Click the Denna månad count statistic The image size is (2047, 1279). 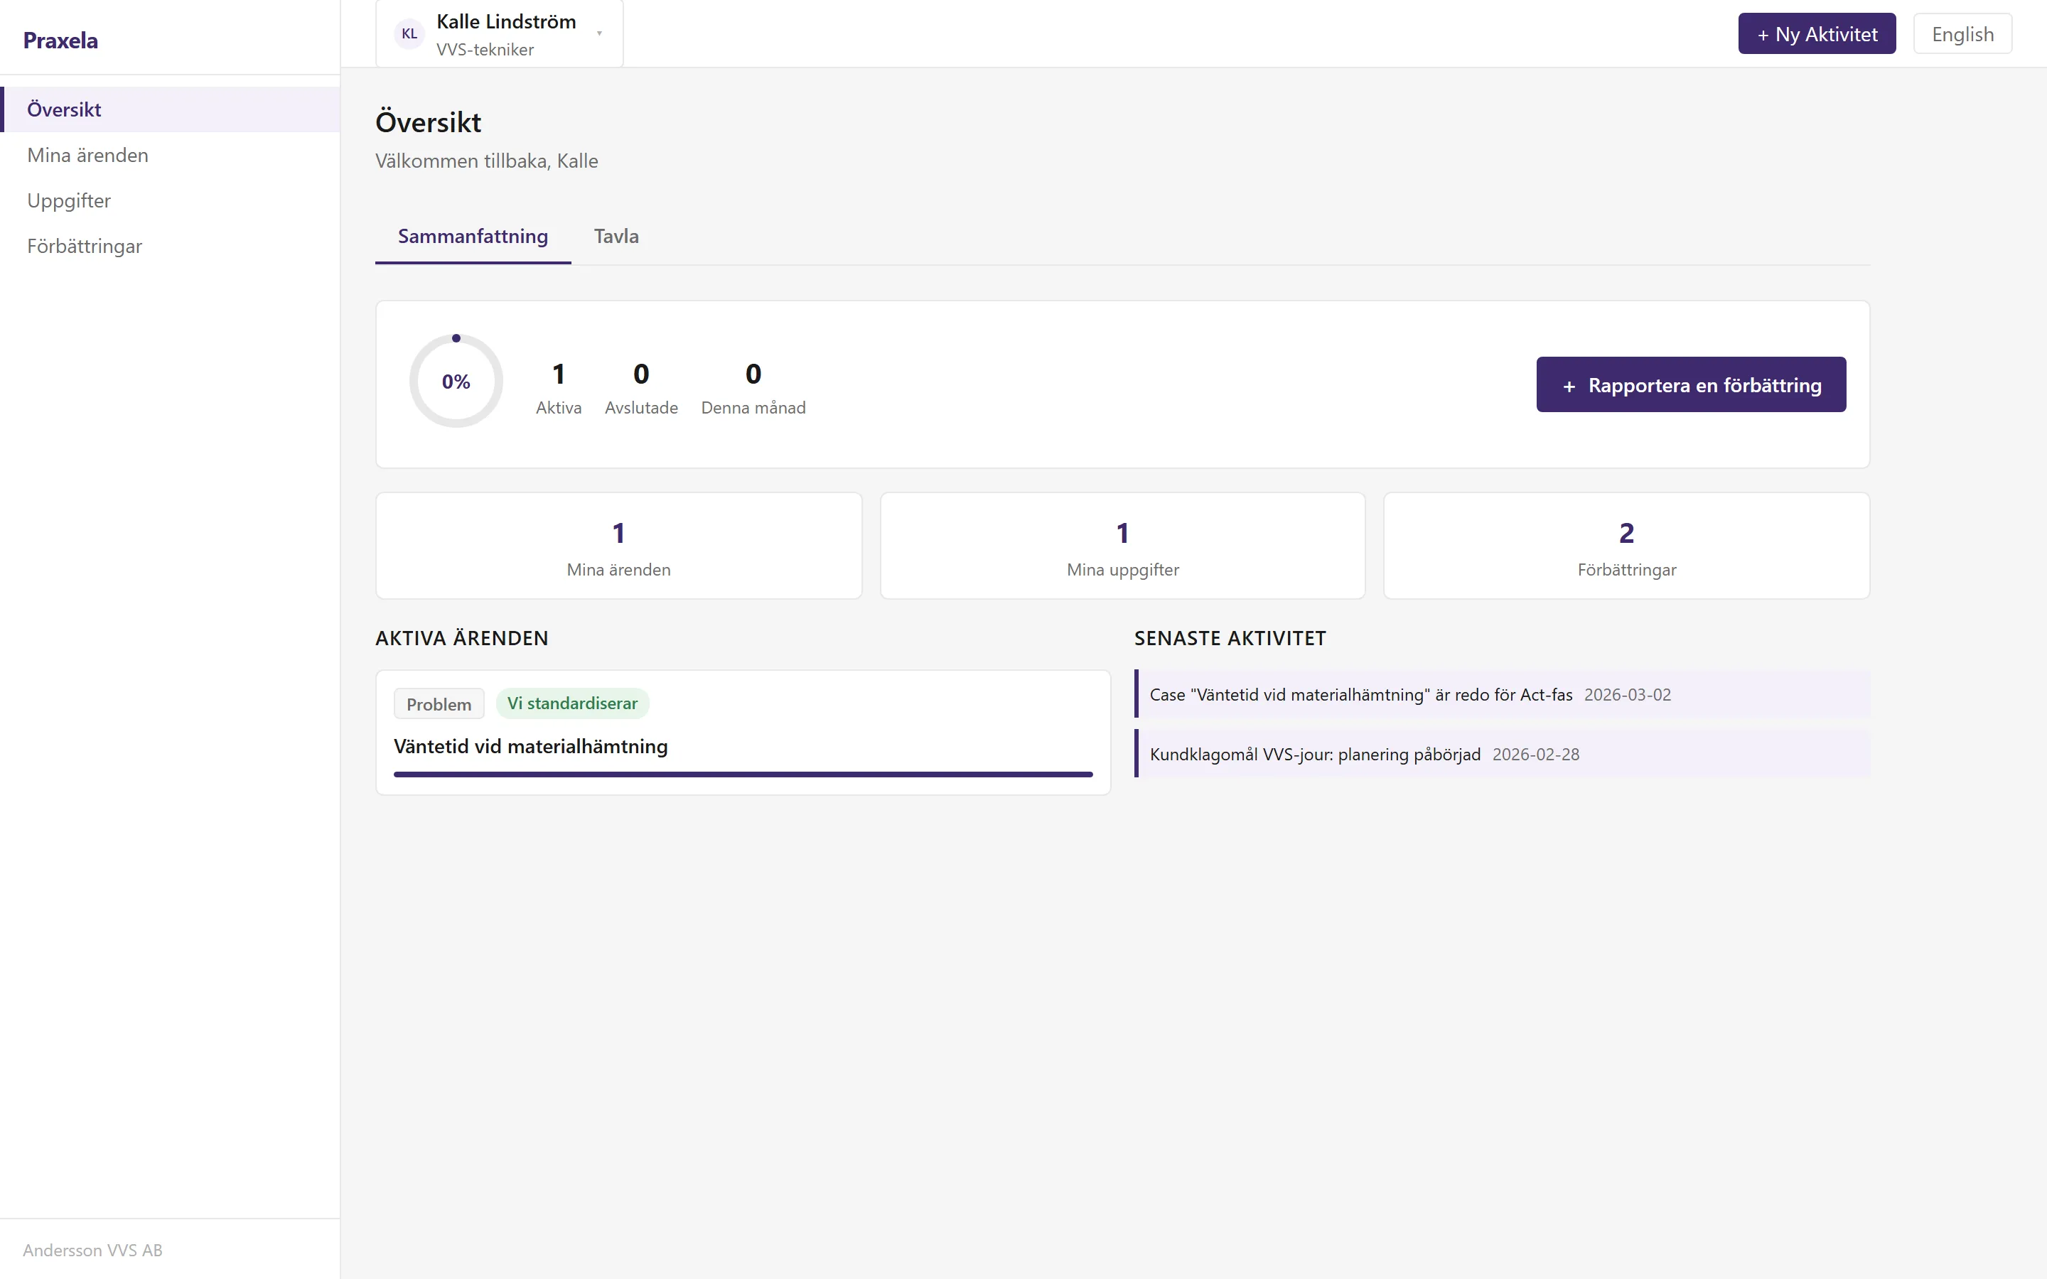pyautogui.click(x=753, y=388)
